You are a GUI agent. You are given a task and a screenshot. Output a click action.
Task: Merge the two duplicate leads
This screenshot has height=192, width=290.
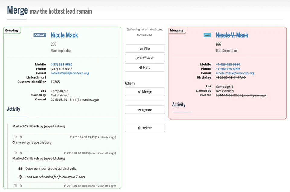tap(145, 92)
